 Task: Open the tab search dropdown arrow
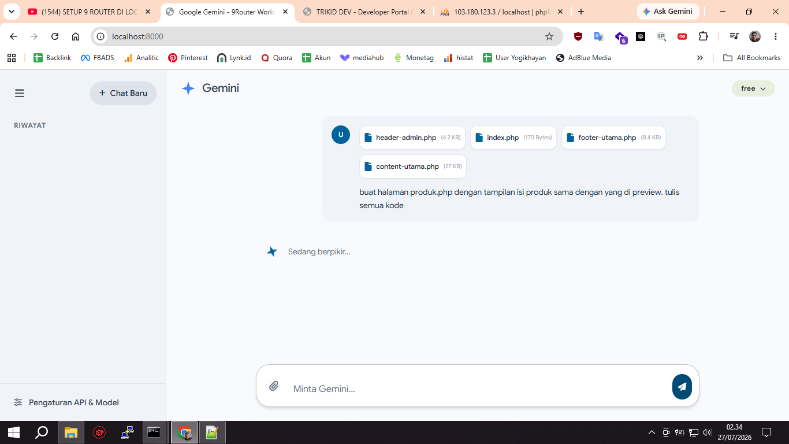(x=12, y=12)
